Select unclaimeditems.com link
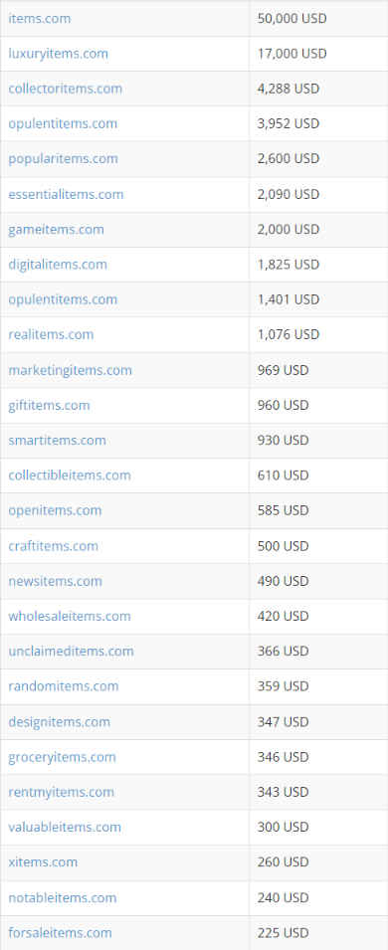This screenshot has height=950, width=388. tap(71, 652)
